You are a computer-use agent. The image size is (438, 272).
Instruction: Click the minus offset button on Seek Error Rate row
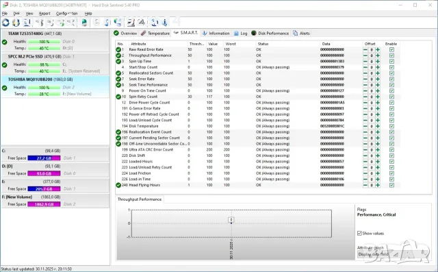pyautogui.click(x=365, y=79)
